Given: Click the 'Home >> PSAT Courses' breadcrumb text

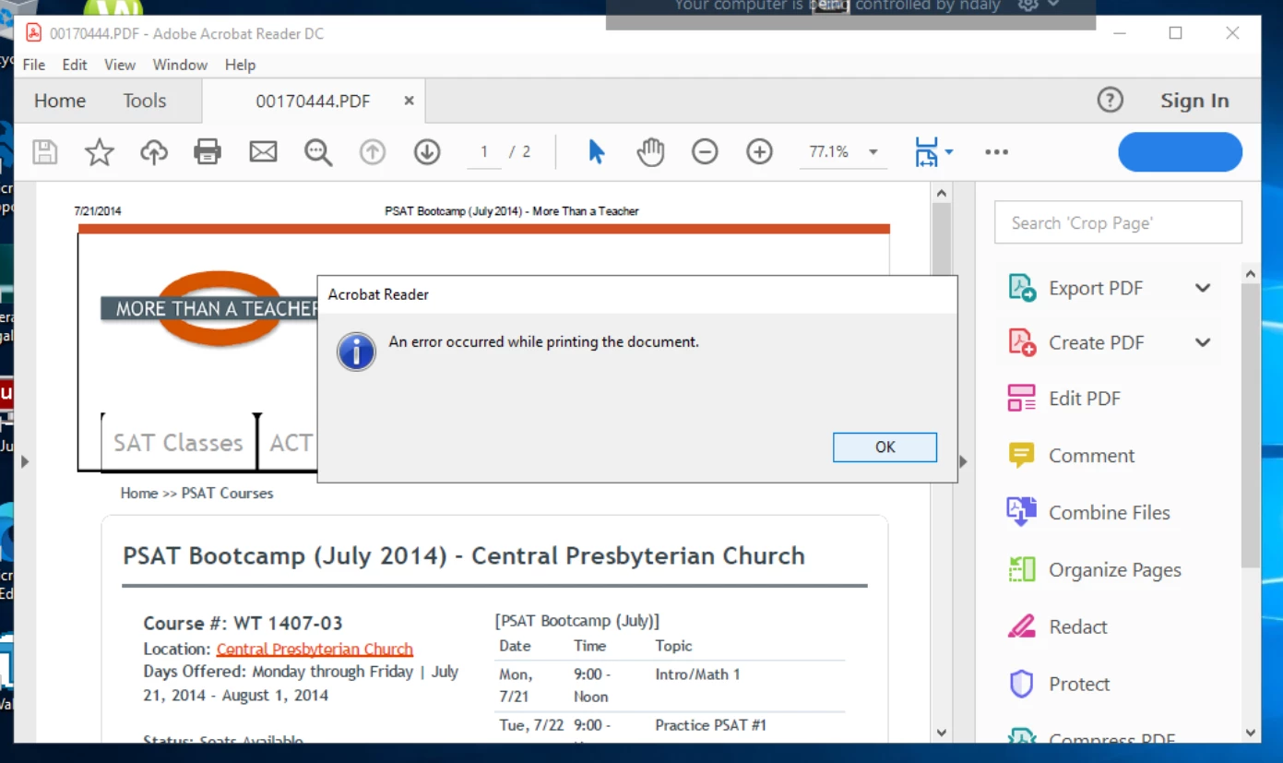Looking at the screenshot, I should [x=196, y=493].
